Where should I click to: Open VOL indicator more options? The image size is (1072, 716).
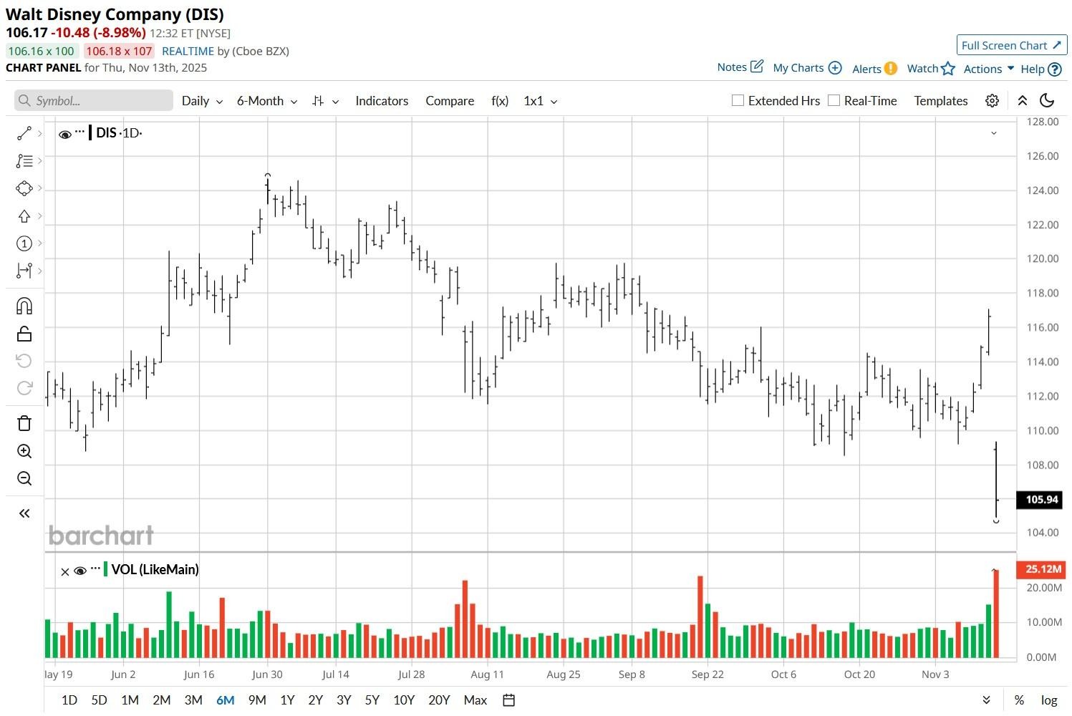(x=95, y=569)
